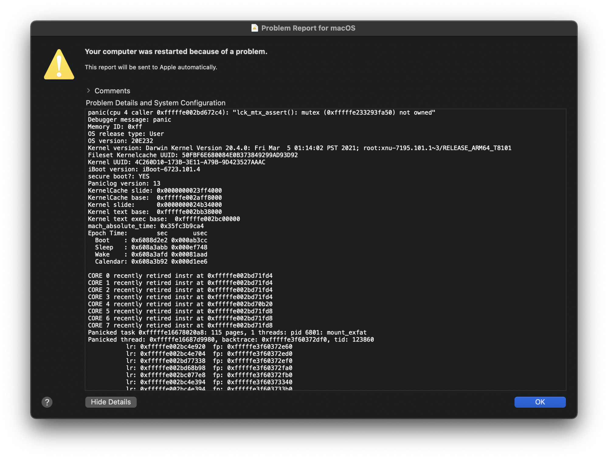Click 'Problem Details and System Configuration' heading
The height and width of the screenshot is (459, 608).
tap(155, 103)
